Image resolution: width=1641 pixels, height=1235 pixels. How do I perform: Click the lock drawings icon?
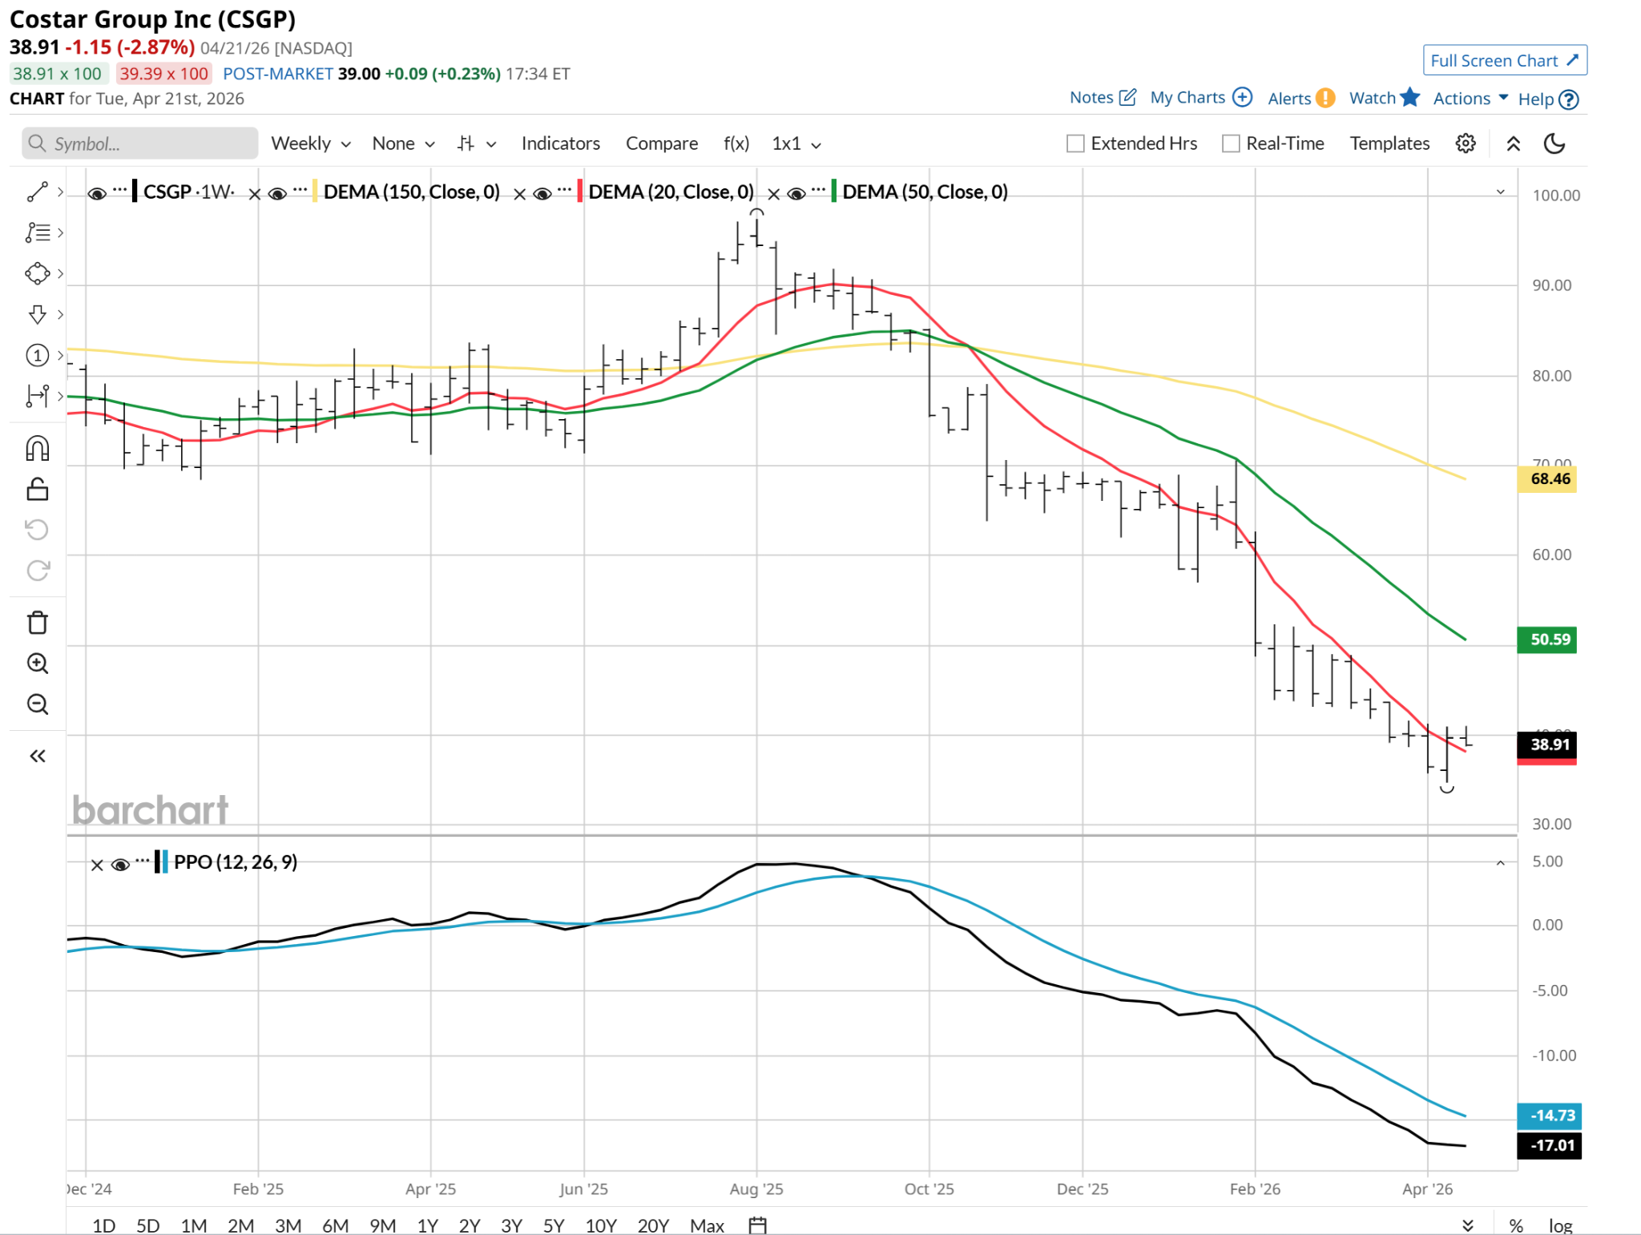pos(37,489)
